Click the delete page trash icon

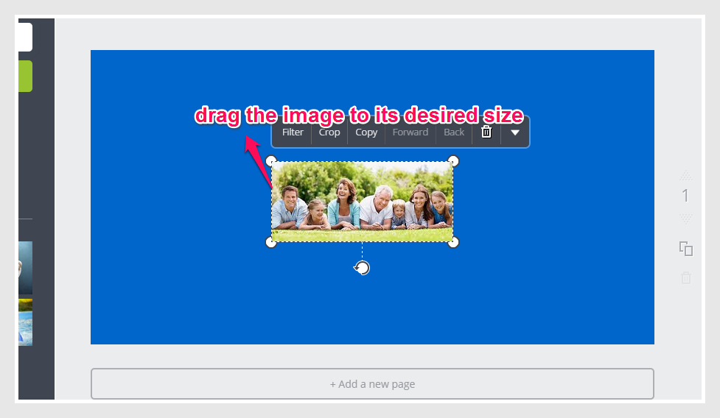tap(686, 277)
